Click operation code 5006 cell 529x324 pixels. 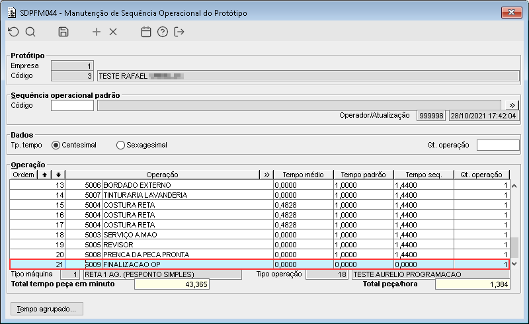coord(83,185)
